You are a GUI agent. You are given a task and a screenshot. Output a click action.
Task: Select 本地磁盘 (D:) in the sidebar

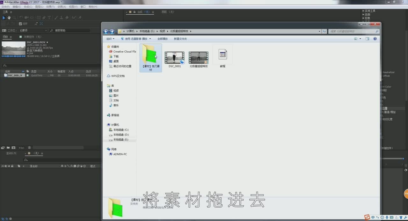(x=121, y=135)
